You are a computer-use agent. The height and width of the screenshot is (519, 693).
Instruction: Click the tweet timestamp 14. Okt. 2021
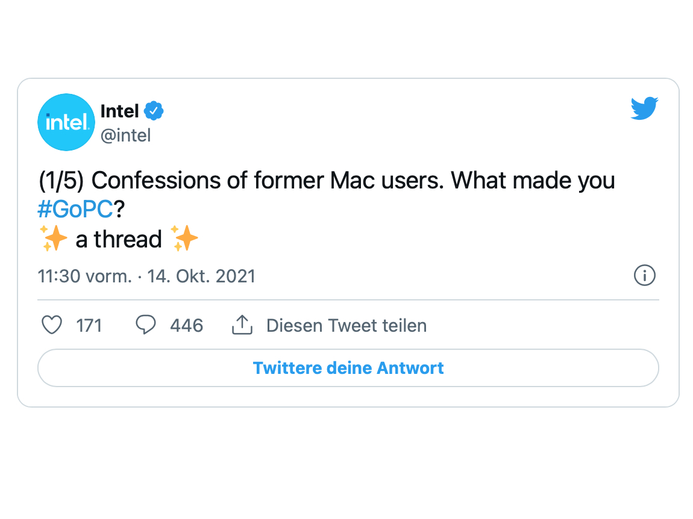(x=202, y=276)
